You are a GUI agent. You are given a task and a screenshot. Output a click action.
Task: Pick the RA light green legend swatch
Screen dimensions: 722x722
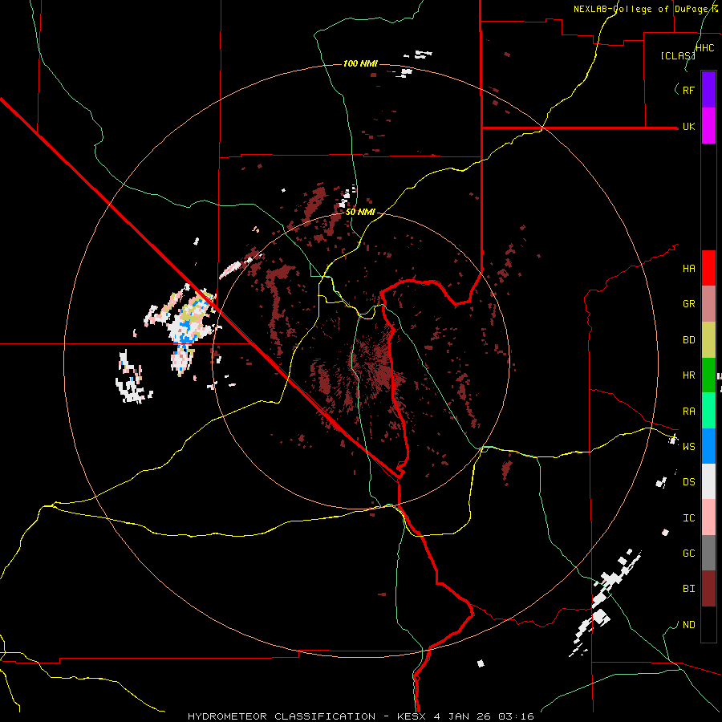[x=708, y=411]
